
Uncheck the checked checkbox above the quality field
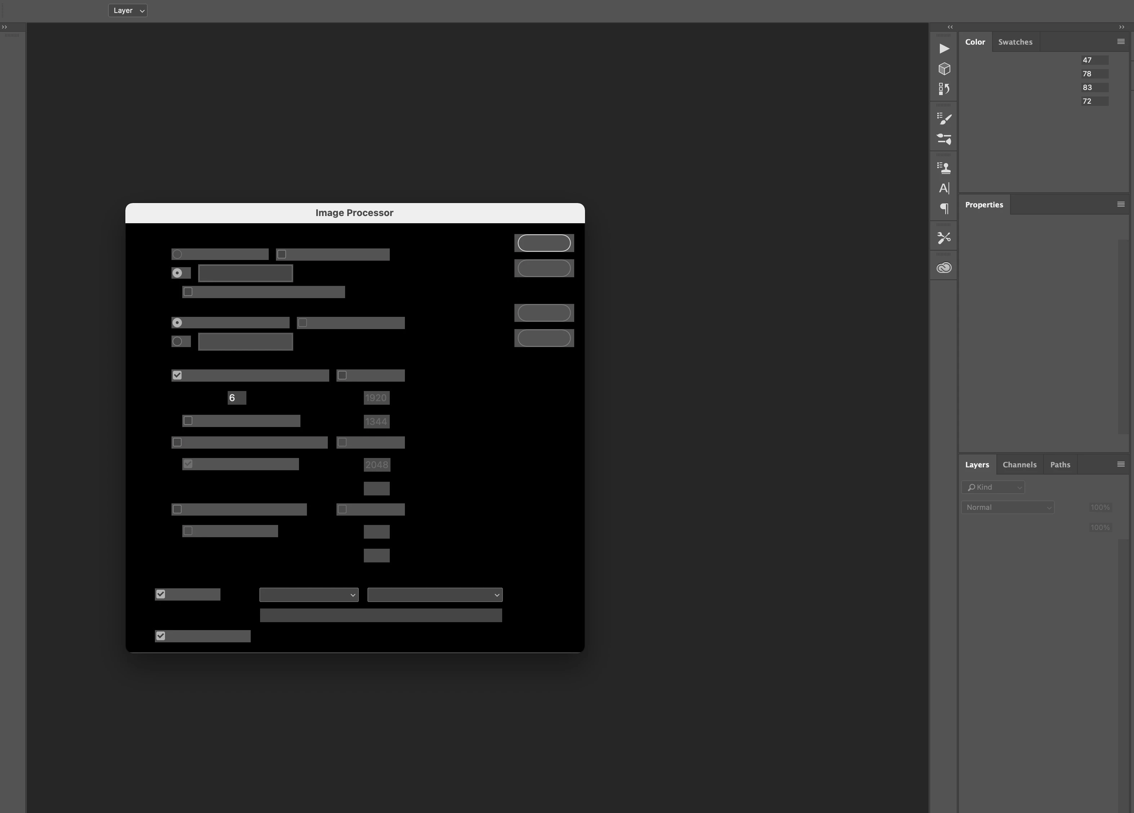(x=177, y=375)
